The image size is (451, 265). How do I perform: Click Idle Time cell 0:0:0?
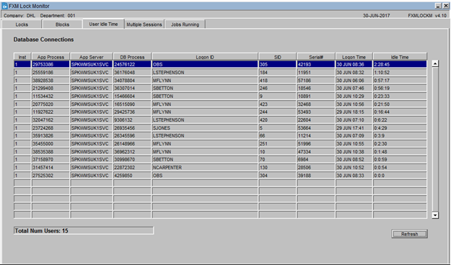click(x=400, y=176)
